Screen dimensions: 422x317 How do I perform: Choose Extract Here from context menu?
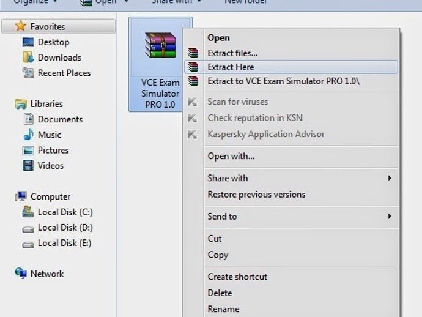pos(291,67)
